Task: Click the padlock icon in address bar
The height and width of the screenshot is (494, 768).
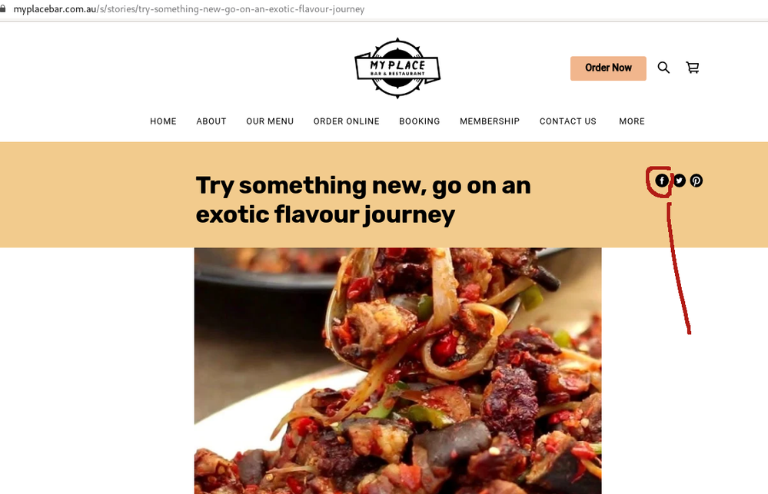Action: [3, 8]
